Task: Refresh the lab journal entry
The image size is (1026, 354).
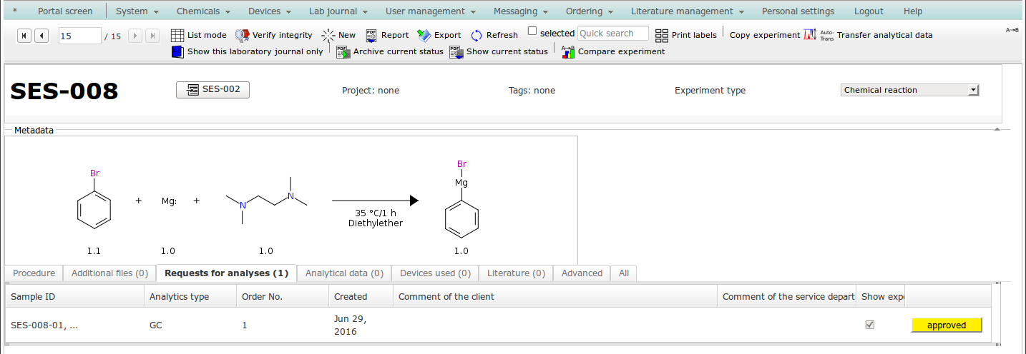Action: coord(477,35)
